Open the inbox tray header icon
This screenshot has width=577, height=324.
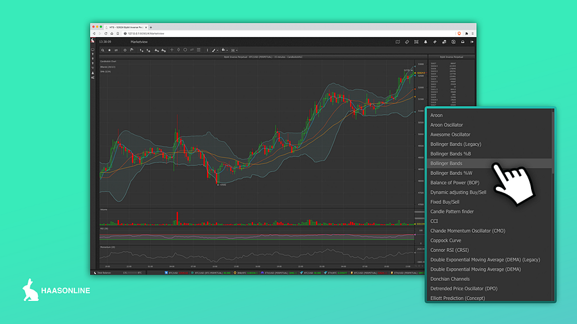463,42
